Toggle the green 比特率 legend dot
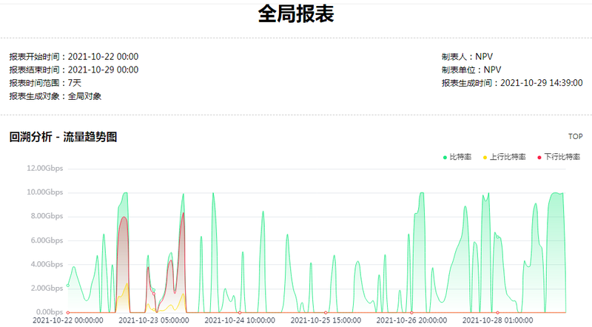 [445, 157]
